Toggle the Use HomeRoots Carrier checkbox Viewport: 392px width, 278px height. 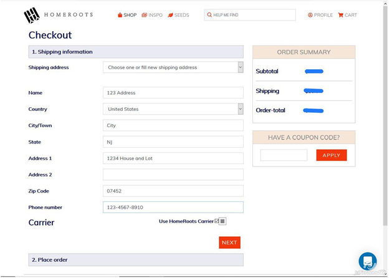tap(217, 221)
